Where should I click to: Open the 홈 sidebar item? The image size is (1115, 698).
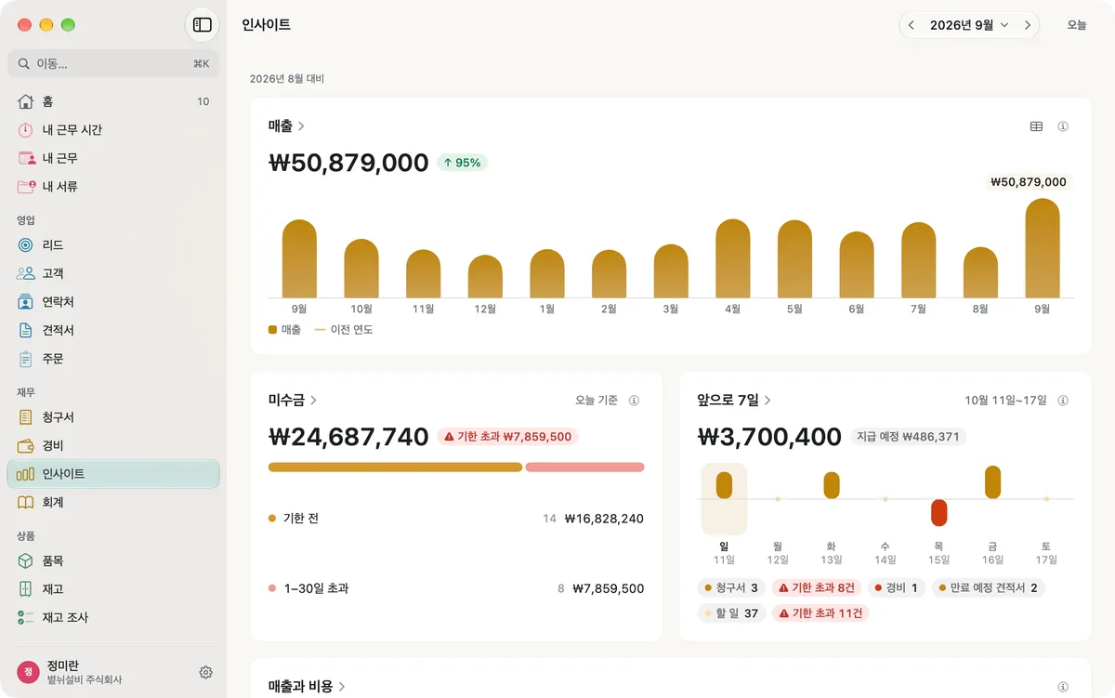click(x=113, y=101)
